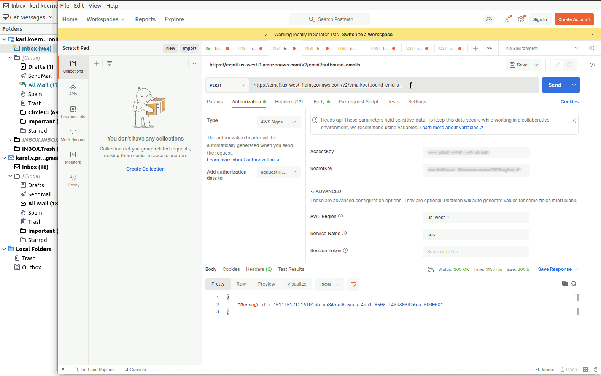Click the request comments icon
Image resolution: width=601 pixels, height=376 pixels.
pos(570,65)
